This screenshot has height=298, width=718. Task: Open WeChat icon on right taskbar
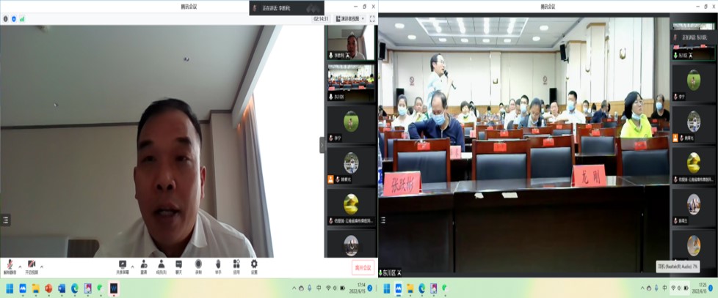[x=444, y=288]
